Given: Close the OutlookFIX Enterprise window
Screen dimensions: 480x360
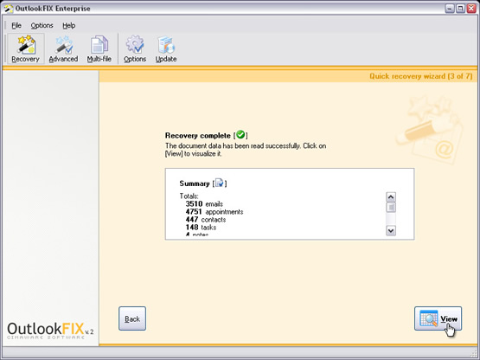Looking at the screenshot, I should point(471,9).
